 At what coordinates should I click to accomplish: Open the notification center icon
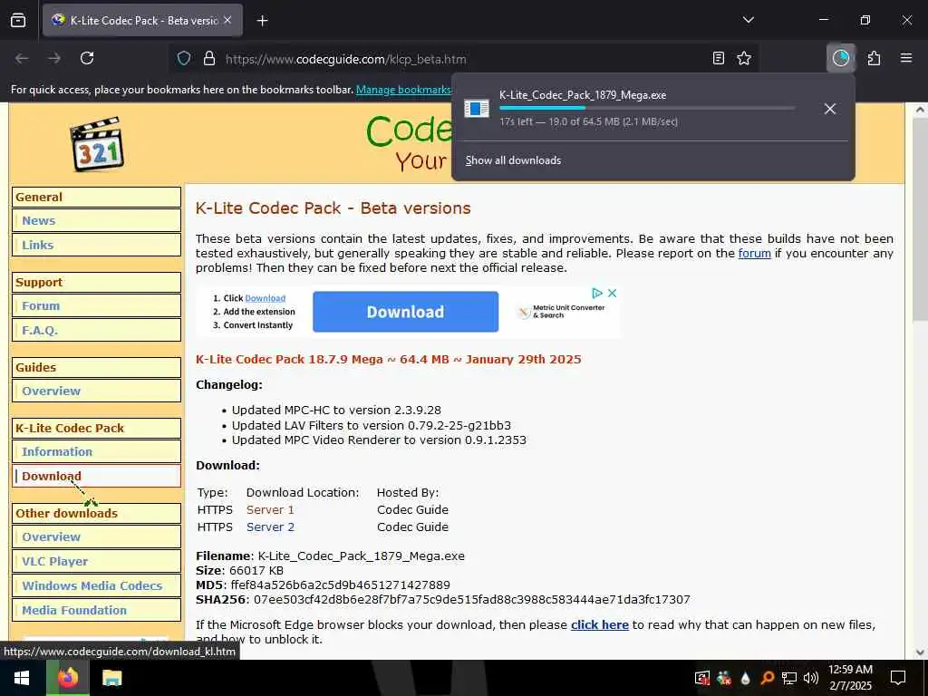pos(898,678)
